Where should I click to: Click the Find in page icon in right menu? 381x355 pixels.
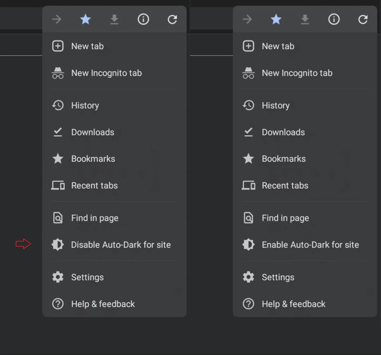coord(248,218)
